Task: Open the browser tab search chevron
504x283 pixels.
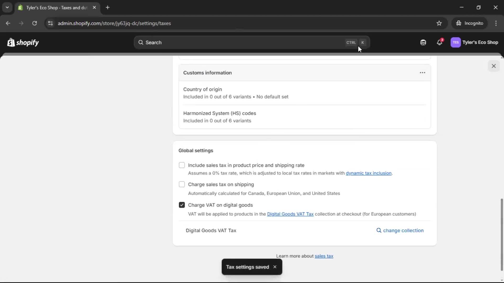Action: coord(7,8)
